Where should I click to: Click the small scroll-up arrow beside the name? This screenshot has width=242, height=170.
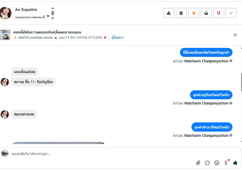53,8
